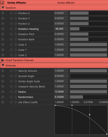This screenshot has height=137, width=108.
Task: Click the help icon for Outward Velocity Blend
Action: tap(3, 86)
